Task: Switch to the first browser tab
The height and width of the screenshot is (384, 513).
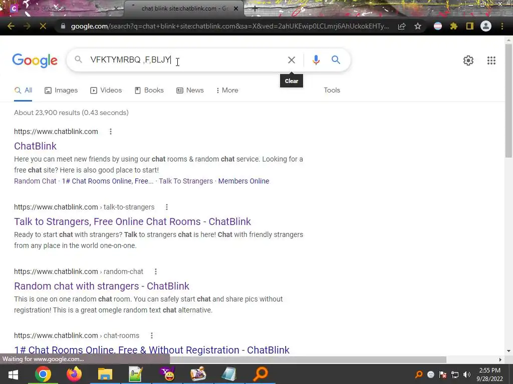Action: (x=64, y=8)
